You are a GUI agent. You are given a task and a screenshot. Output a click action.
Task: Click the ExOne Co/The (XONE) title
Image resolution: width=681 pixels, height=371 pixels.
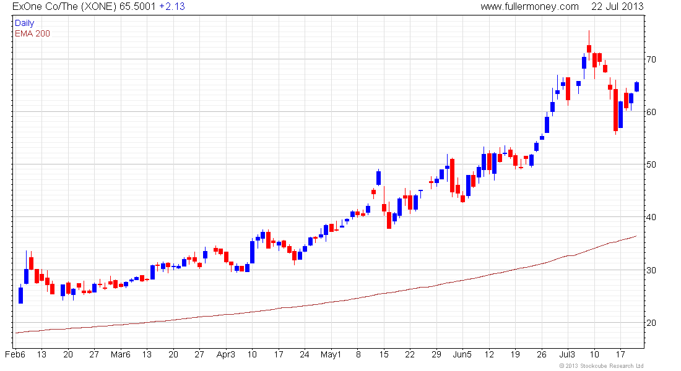pyautogui.click(x=65, y=7)
